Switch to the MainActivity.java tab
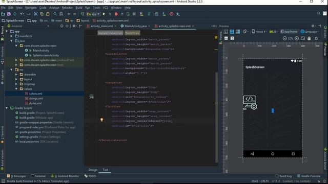328x184 pixels. point(135,26)
